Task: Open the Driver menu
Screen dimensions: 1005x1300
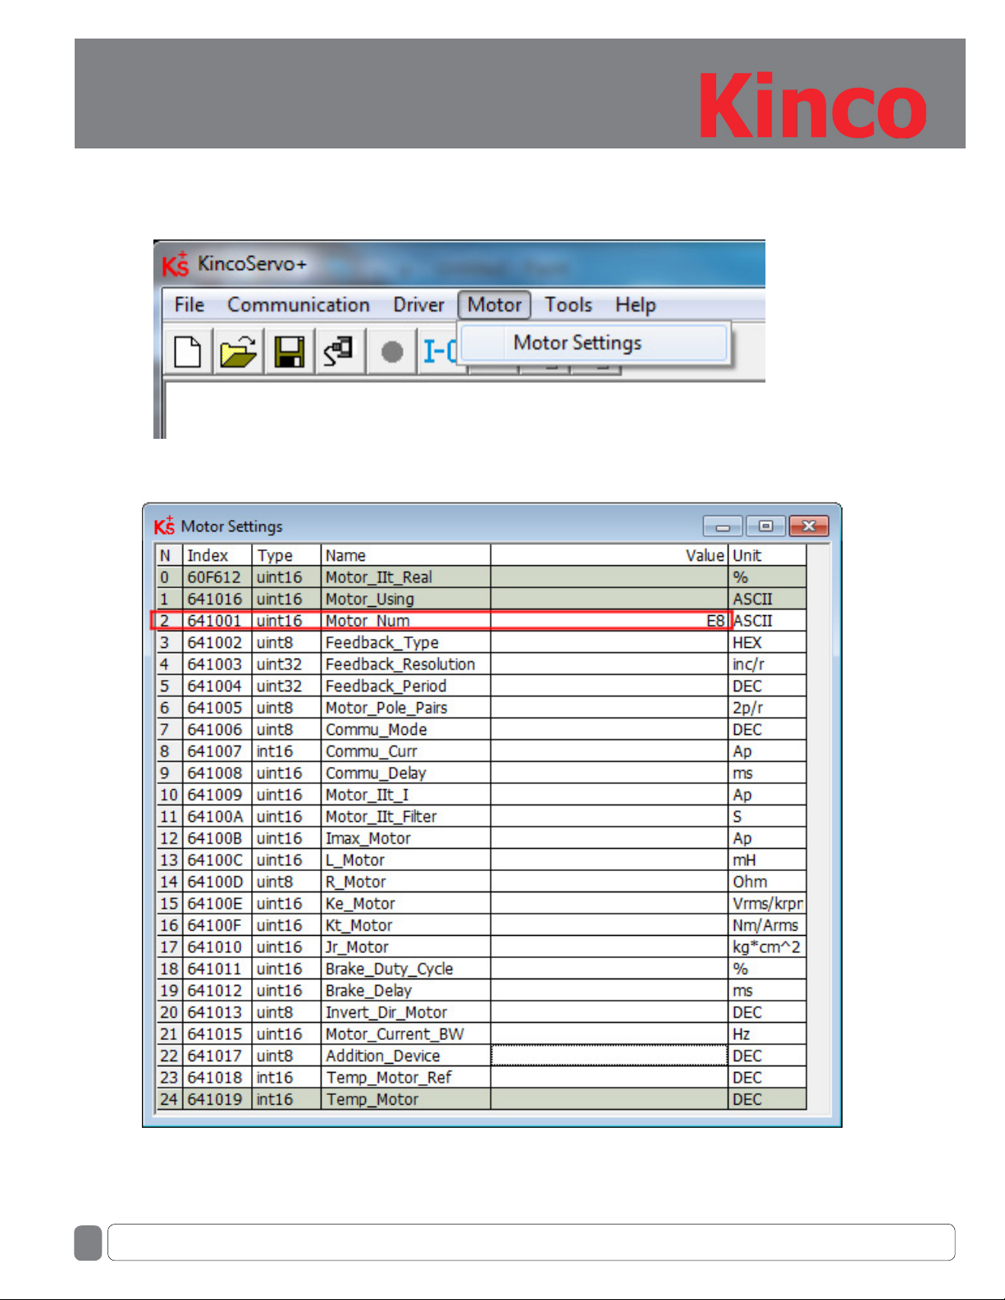Action: [x=418, y=305]
